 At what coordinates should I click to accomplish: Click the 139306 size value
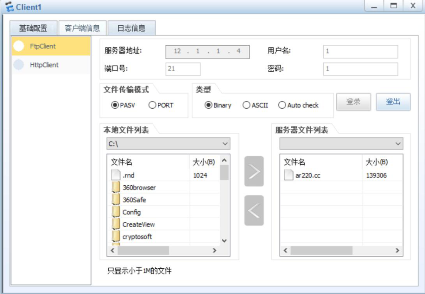pos(376,175)
